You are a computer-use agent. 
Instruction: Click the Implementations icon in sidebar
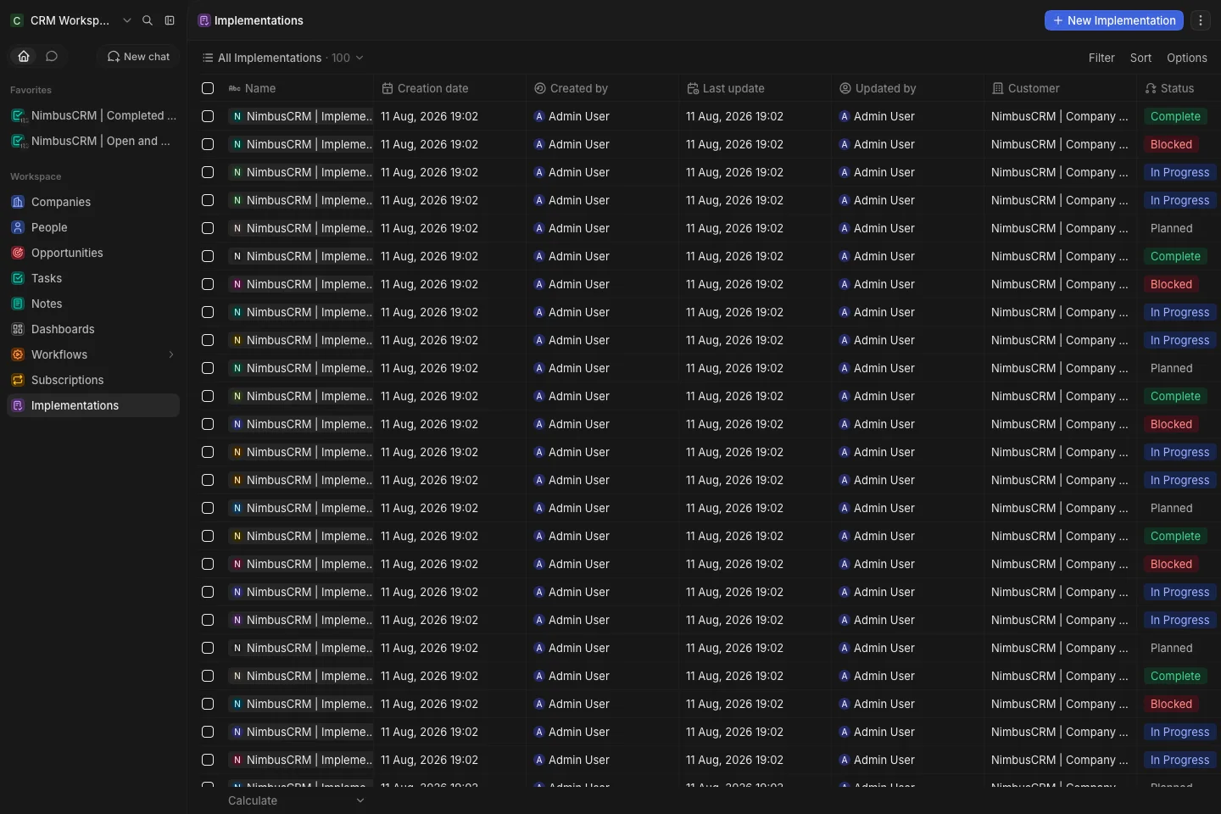coord(18,405)
